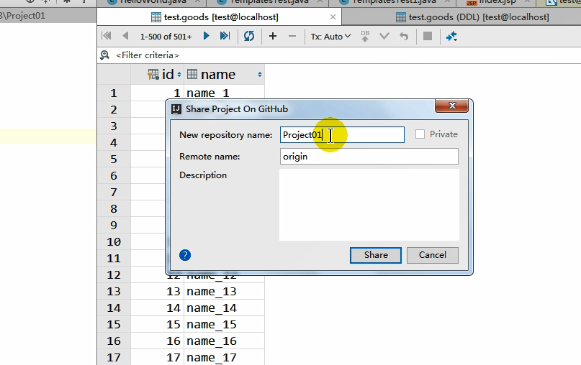
Task: Click the stop square icon
Action: [428, 36]
